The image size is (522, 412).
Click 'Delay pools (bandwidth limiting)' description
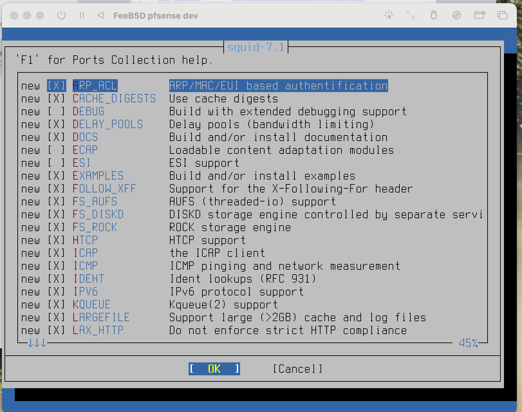pyautogui.click(x=272, y=125)
